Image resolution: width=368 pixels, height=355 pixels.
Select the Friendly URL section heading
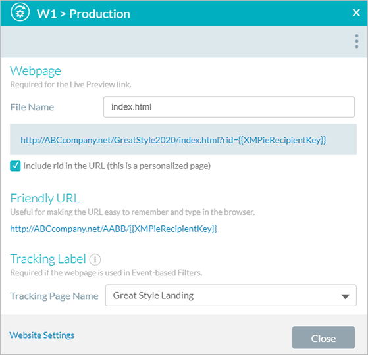(x=45, y=199)
